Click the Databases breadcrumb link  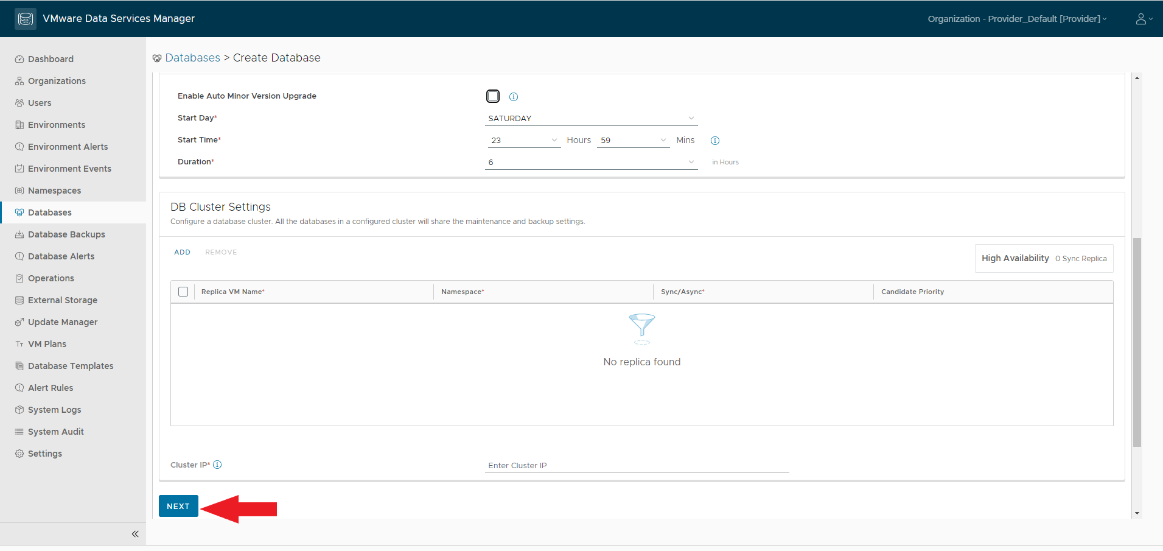pyautogui.click(x=192, y=58)
